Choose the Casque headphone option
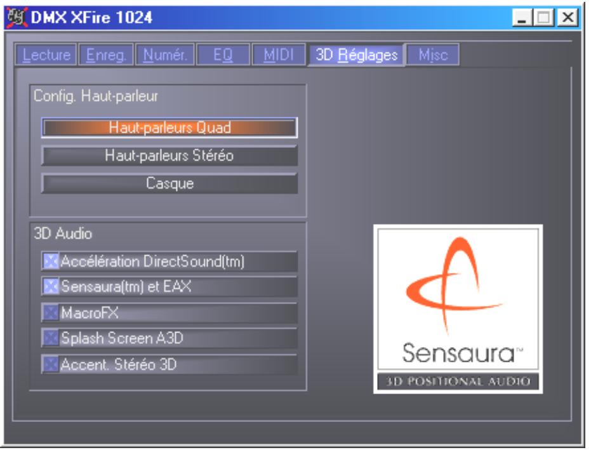The image size is (591, 450). [x=169, y=183]
